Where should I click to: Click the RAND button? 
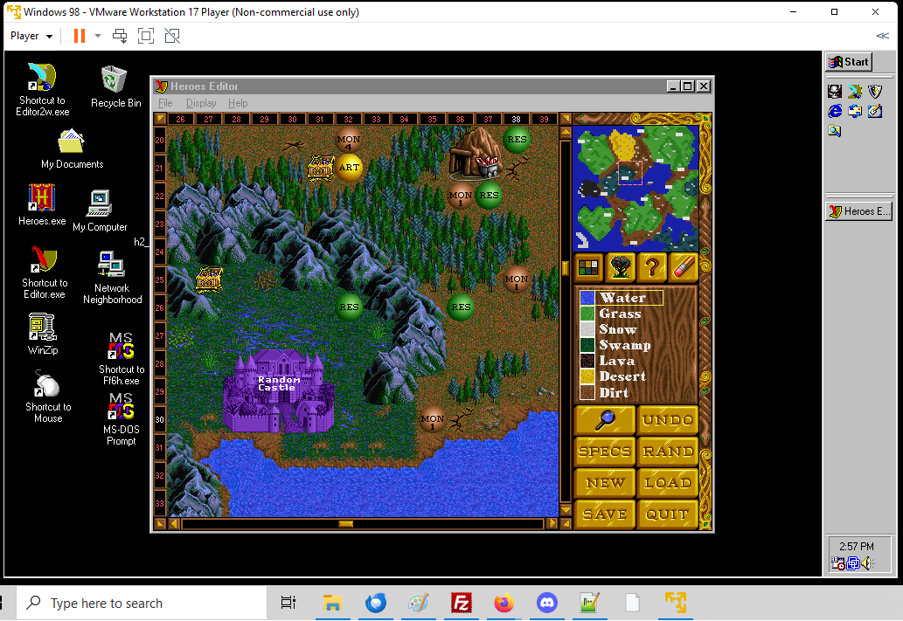tap(668, 452)
